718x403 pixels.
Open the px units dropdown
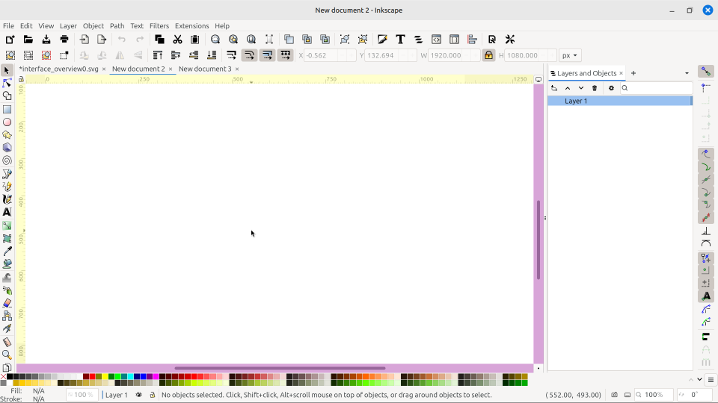(x=570, y=55)
